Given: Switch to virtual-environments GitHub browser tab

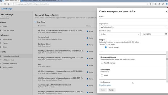Looking at the screenshot, I should click(x=48, y=1).
